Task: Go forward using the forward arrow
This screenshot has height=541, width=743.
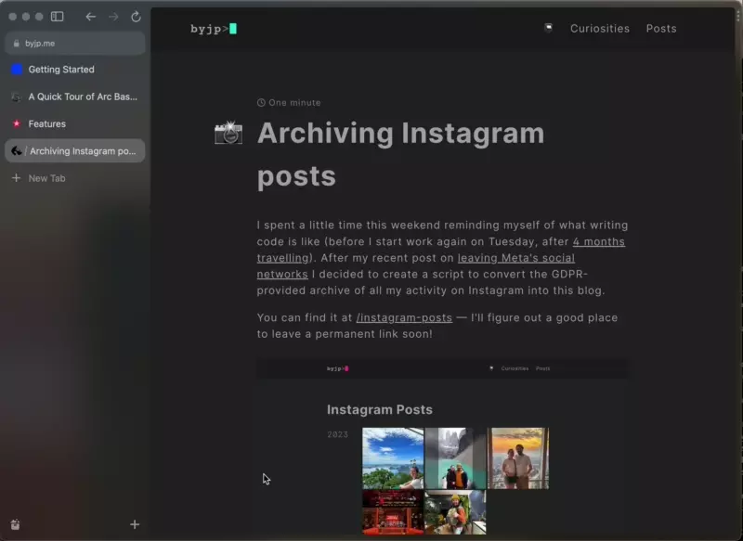Action: tap(113, 17)
